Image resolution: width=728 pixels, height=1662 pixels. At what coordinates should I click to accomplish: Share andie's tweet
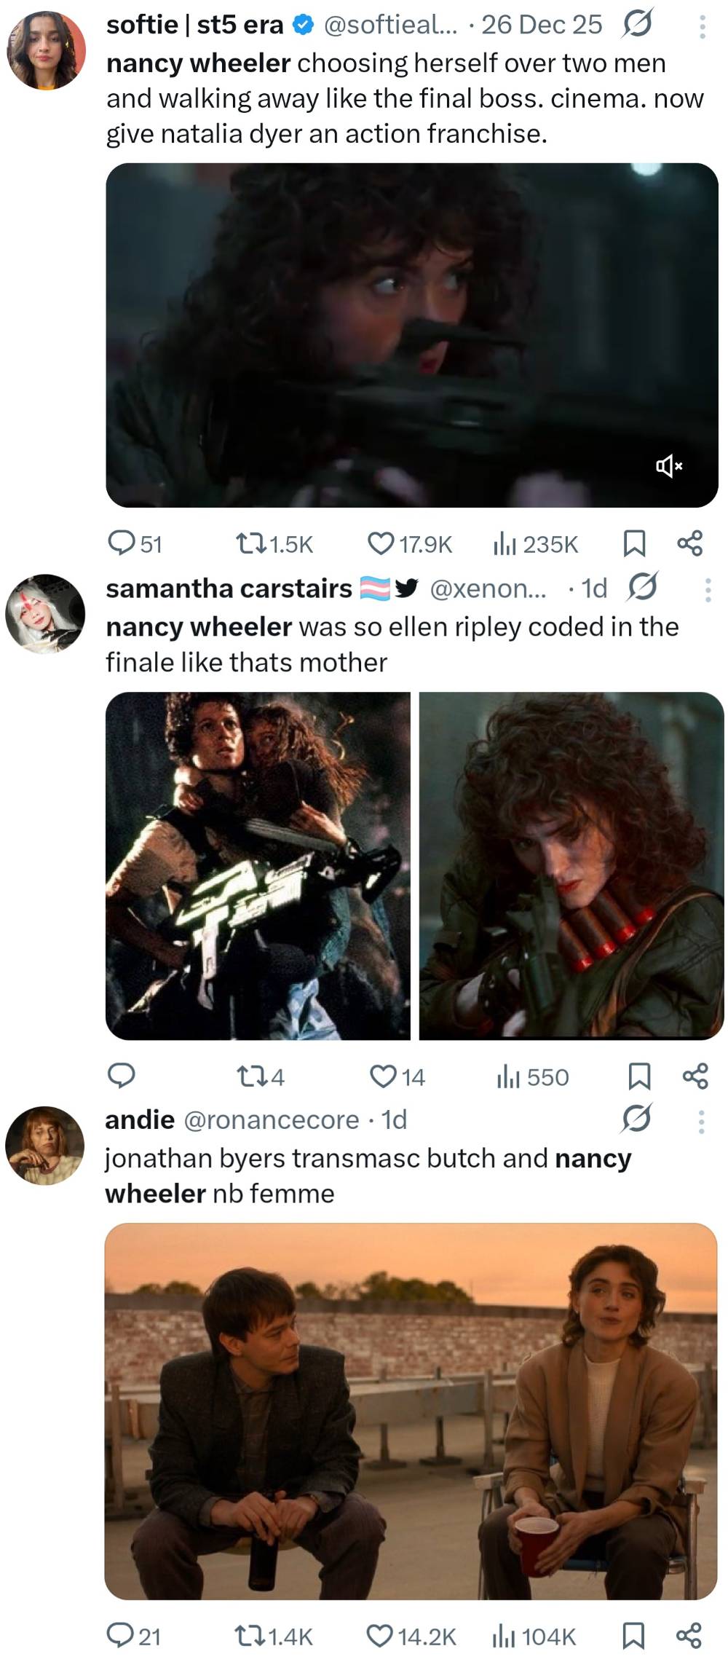[x=689, y=1636]
